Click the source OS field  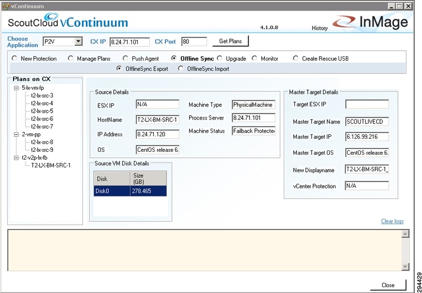[x=157, y=150]
